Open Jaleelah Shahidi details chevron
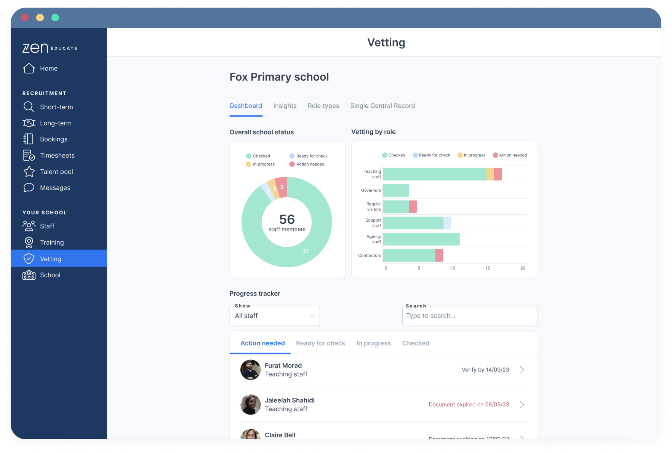The height and width of the screenshot is (453, 672). 522,404
